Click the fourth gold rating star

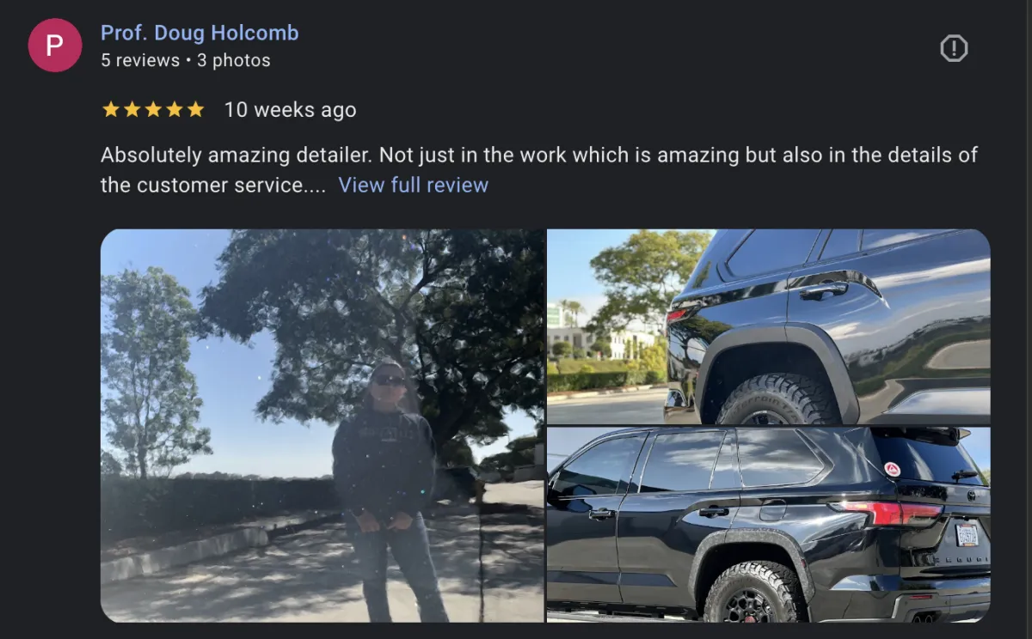pyautogui.click(x=175, y=110)
